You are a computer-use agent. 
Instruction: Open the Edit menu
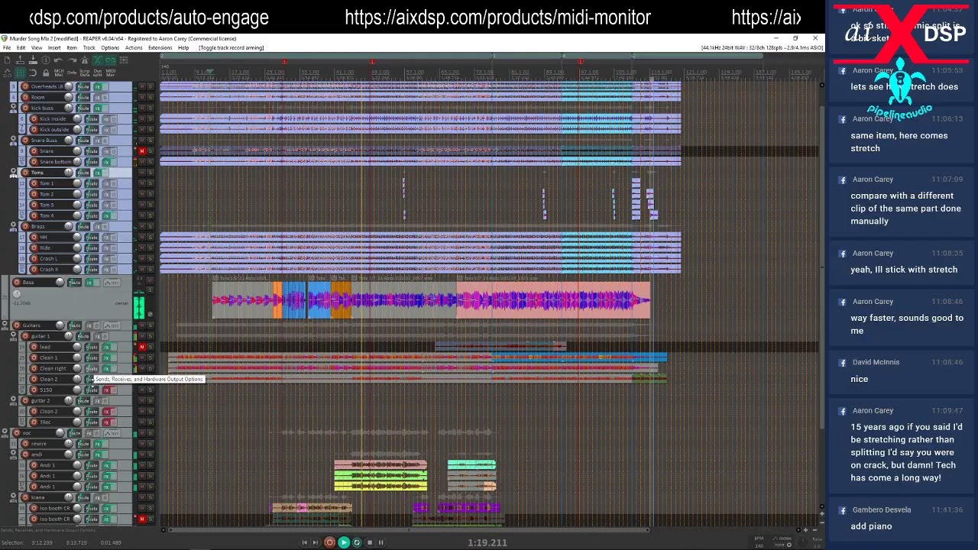coord(21,48)
